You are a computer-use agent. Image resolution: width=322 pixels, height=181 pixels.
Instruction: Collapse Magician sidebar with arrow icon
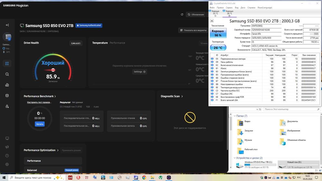[x=7, y=25]
